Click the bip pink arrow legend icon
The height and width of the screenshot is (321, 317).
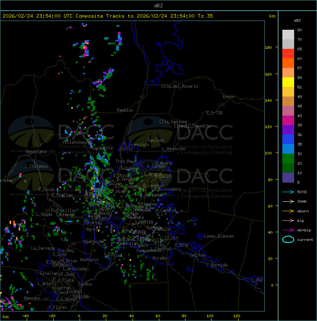pyautogui.click(x=288, y=220)
